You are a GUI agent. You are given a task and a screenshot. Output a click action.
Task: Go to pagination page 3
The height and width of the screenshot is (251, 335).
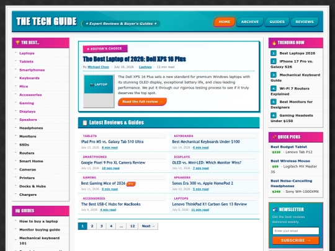pyautogui.click(x=102, y=226)
